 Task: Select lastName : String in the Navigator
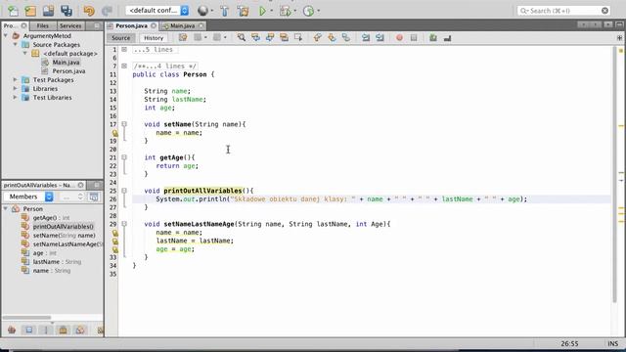(x=57, y=262)
